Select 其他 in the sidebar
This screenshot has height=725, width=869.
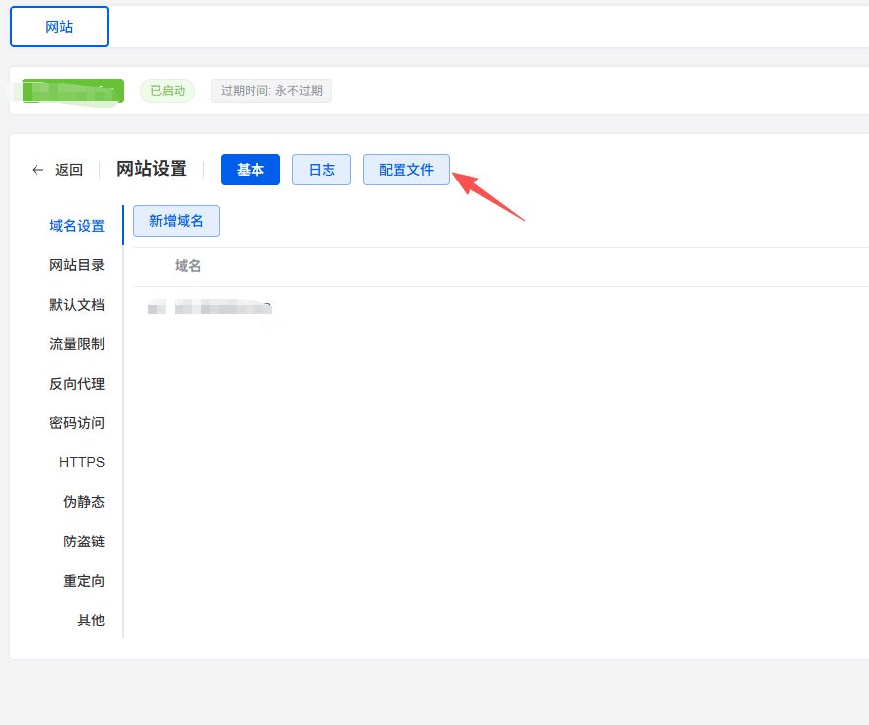91,620
